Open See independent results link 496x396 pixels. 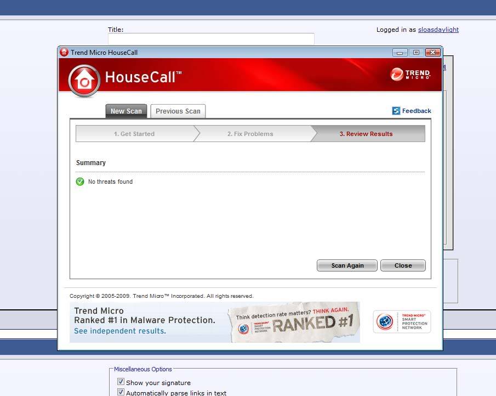click(x=120, y=331)
